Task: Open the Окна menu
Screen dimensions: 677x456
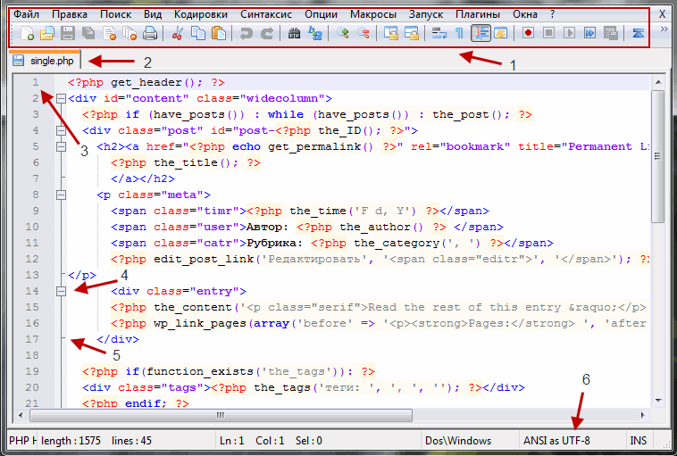Action: click(x=525, y=14)
